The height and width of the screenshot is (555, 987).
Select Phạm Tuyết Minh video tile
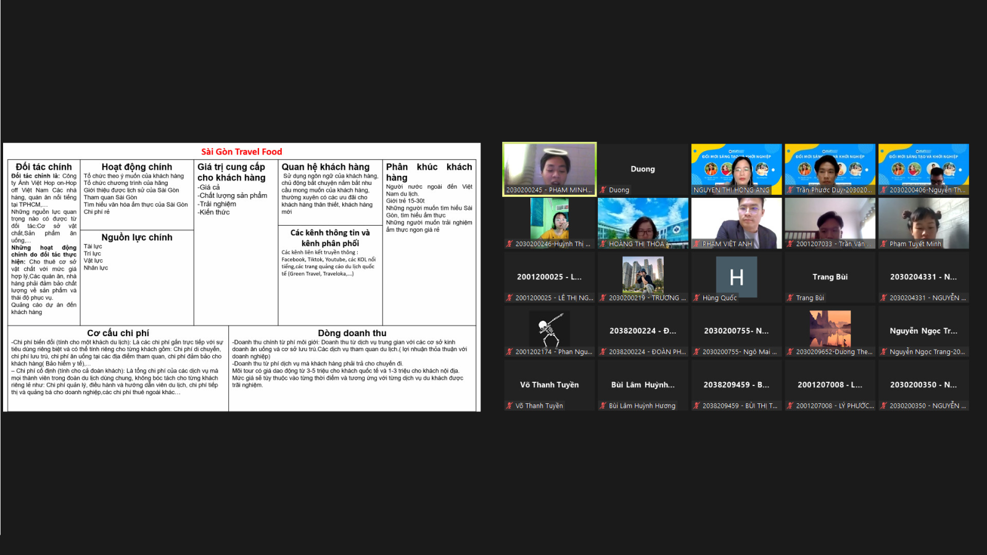point(923,223)
